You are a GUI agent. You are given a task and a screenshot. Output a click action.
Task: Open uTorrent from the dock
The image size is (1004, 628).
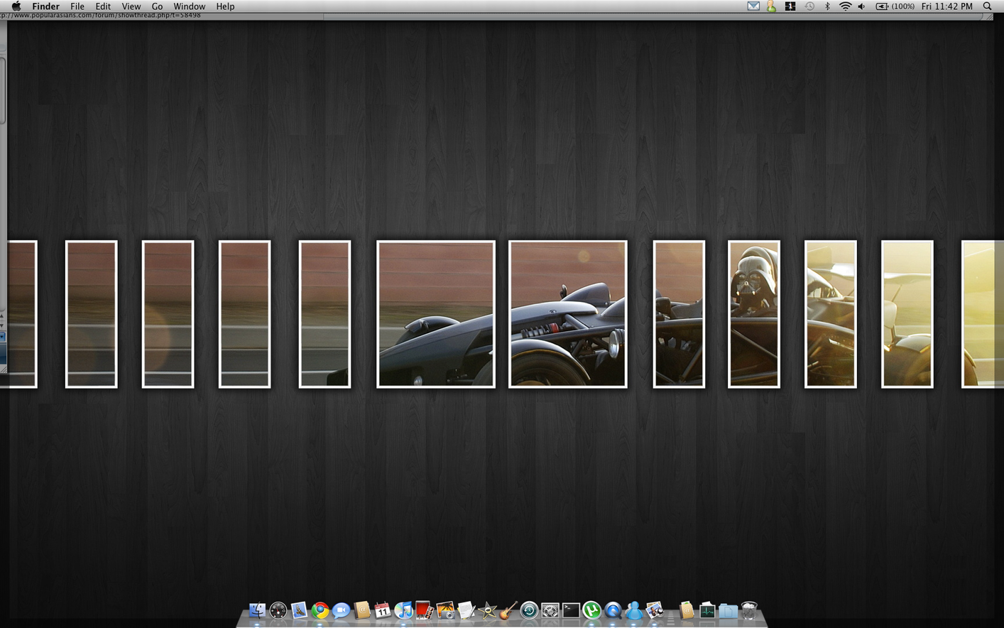click(591, 610)
